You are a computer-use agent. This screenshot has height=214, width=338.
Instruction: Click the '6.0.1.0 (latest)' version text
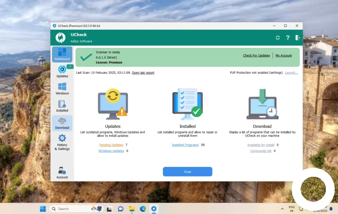click(106, 57)
